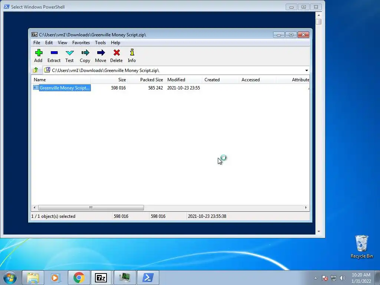Show hidden tray icons arrow
This screenshot has height=285, width=380.
pos(315,278)
